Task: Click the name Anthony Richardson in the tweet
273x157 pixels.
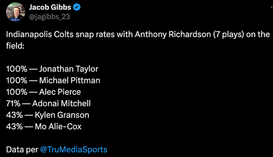Action: click(x=173, y=35)
